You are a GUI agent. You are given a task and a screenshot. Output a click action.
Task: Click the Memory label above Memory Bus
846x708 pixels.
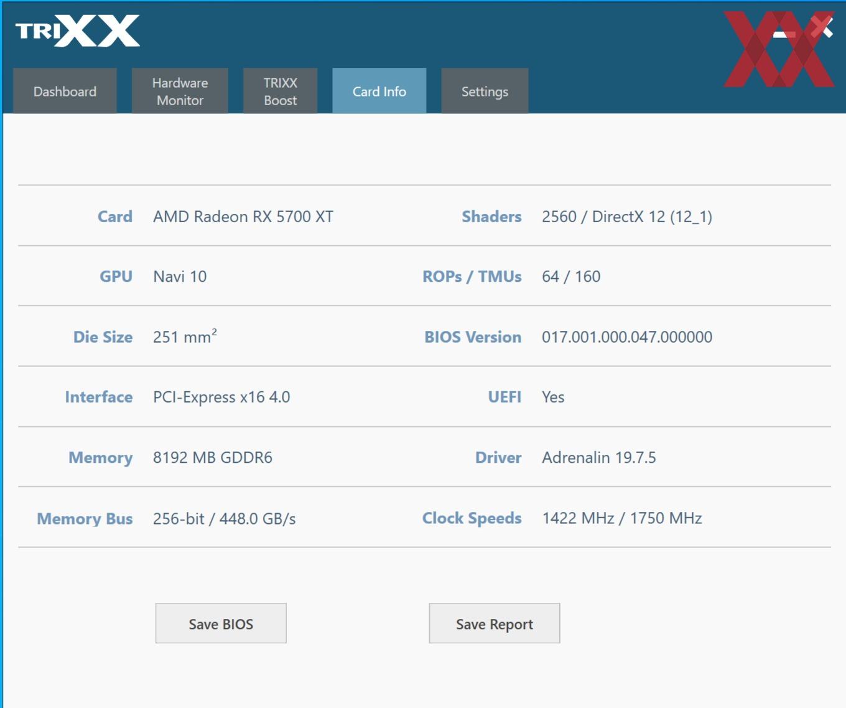[101, 457]
